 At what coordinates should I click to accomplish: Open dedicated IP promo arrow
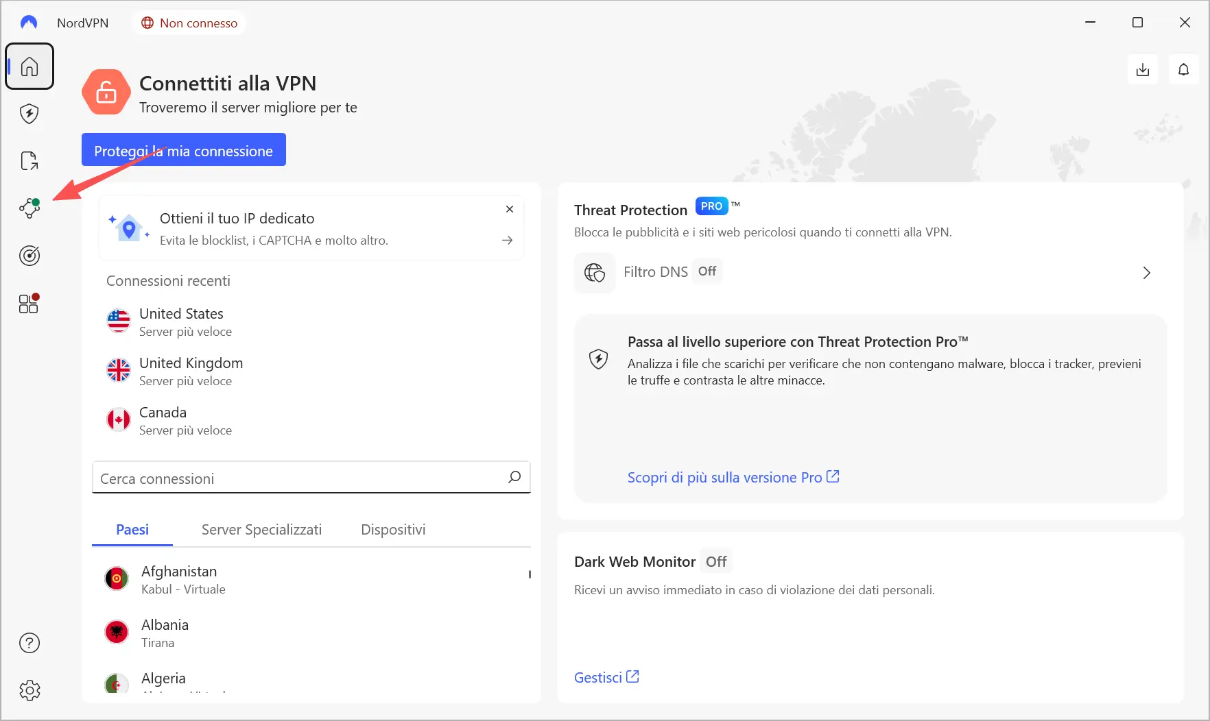[x=507, y=241]
